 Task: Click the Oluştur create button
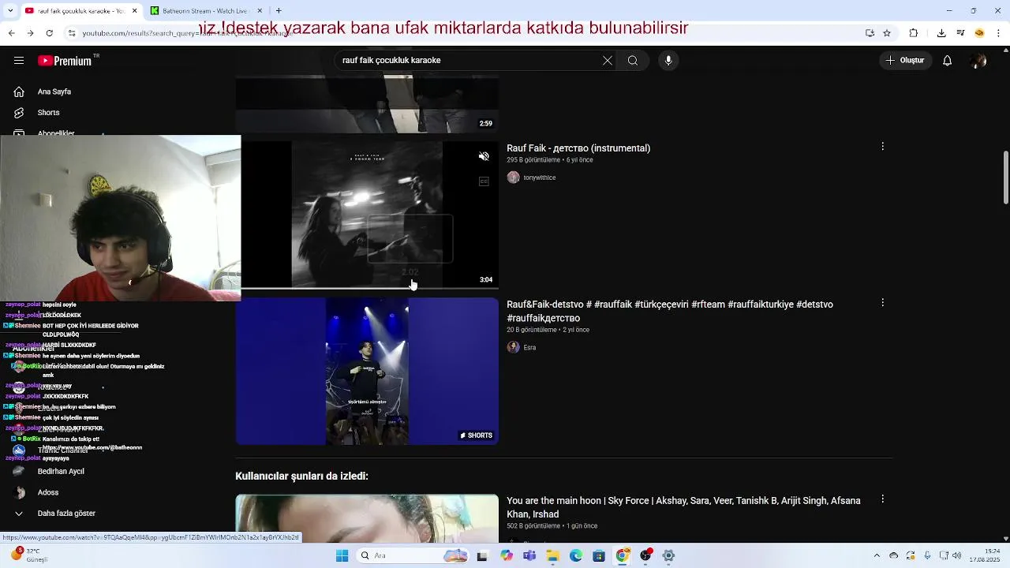(x=905, y=61)
